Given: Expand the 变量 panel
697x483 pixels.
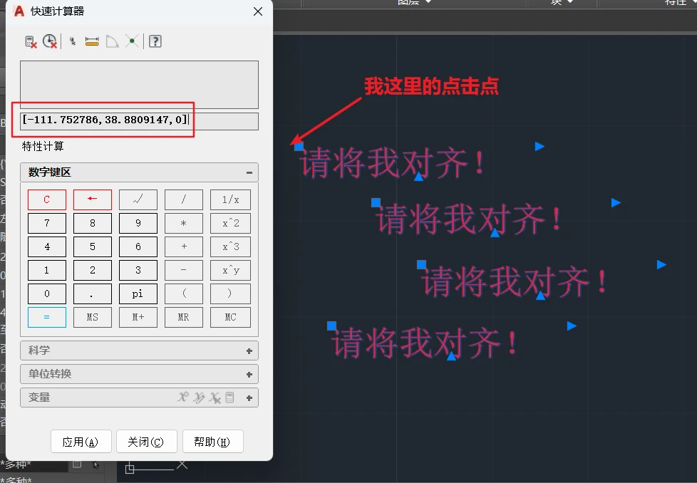Looking at the screenshot, I should pyautogui.click(x=249, y=398).
